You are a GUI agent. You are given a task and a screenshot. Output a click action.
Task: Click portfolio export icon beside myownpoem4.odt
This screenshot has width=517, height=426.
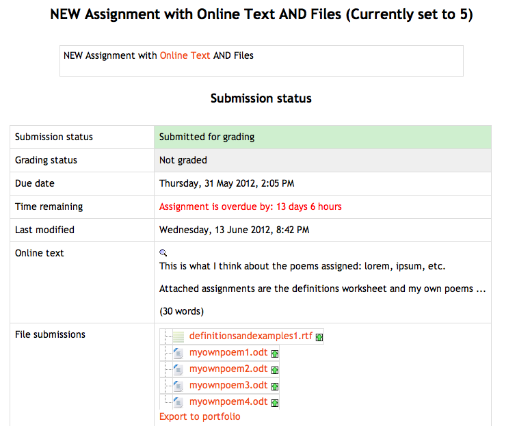coord(275,403)
